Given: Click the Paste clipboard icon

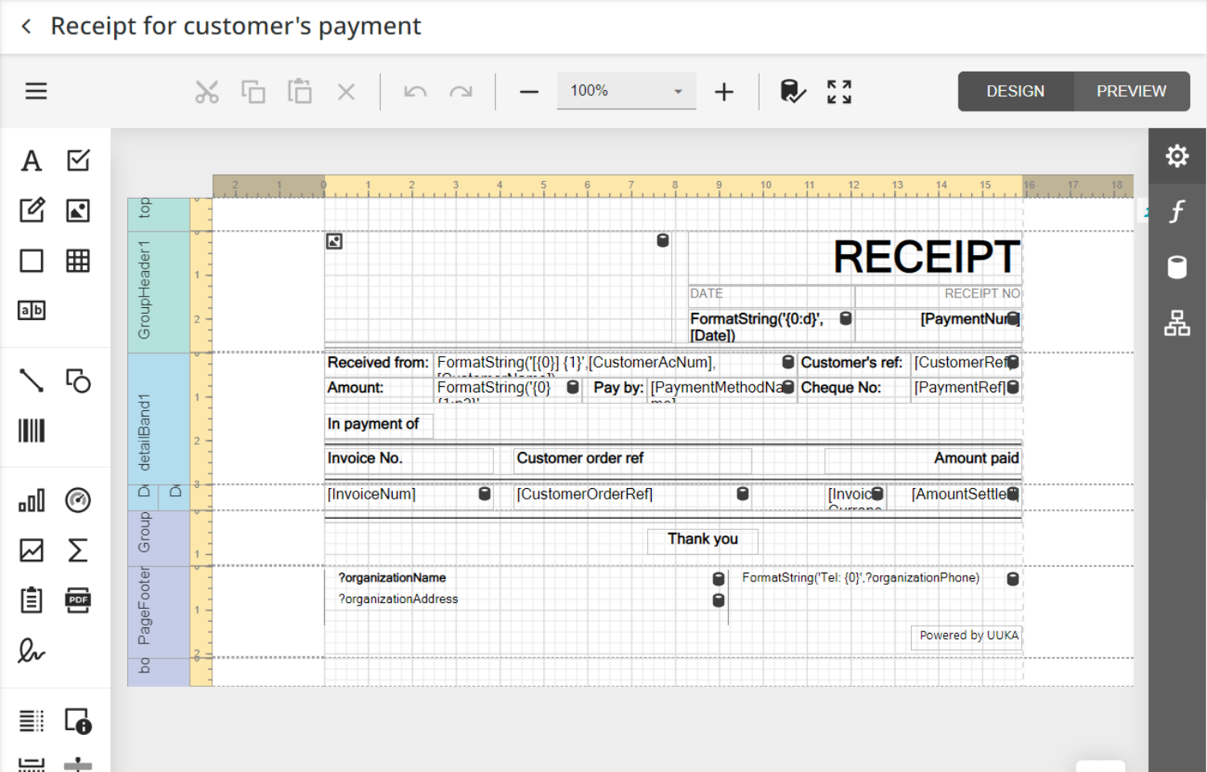Looking at the screenshot, I should (x=300, y=92).
